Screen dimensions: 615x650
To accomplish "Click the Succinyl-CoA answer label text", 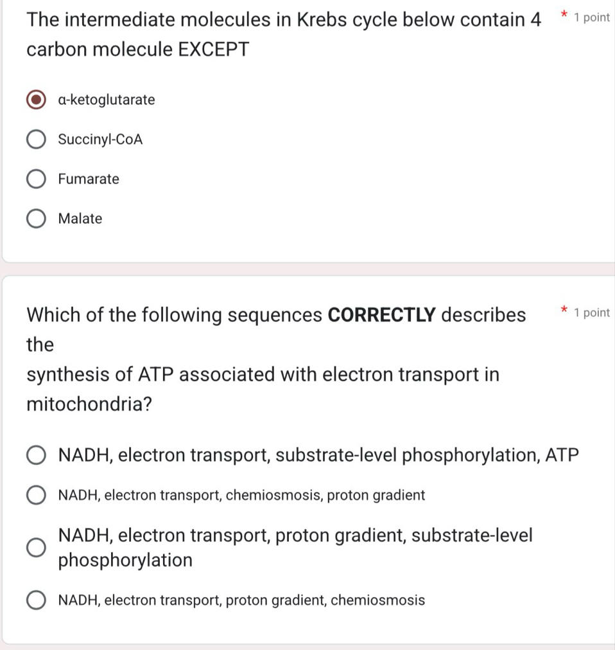I will (100, 139).
